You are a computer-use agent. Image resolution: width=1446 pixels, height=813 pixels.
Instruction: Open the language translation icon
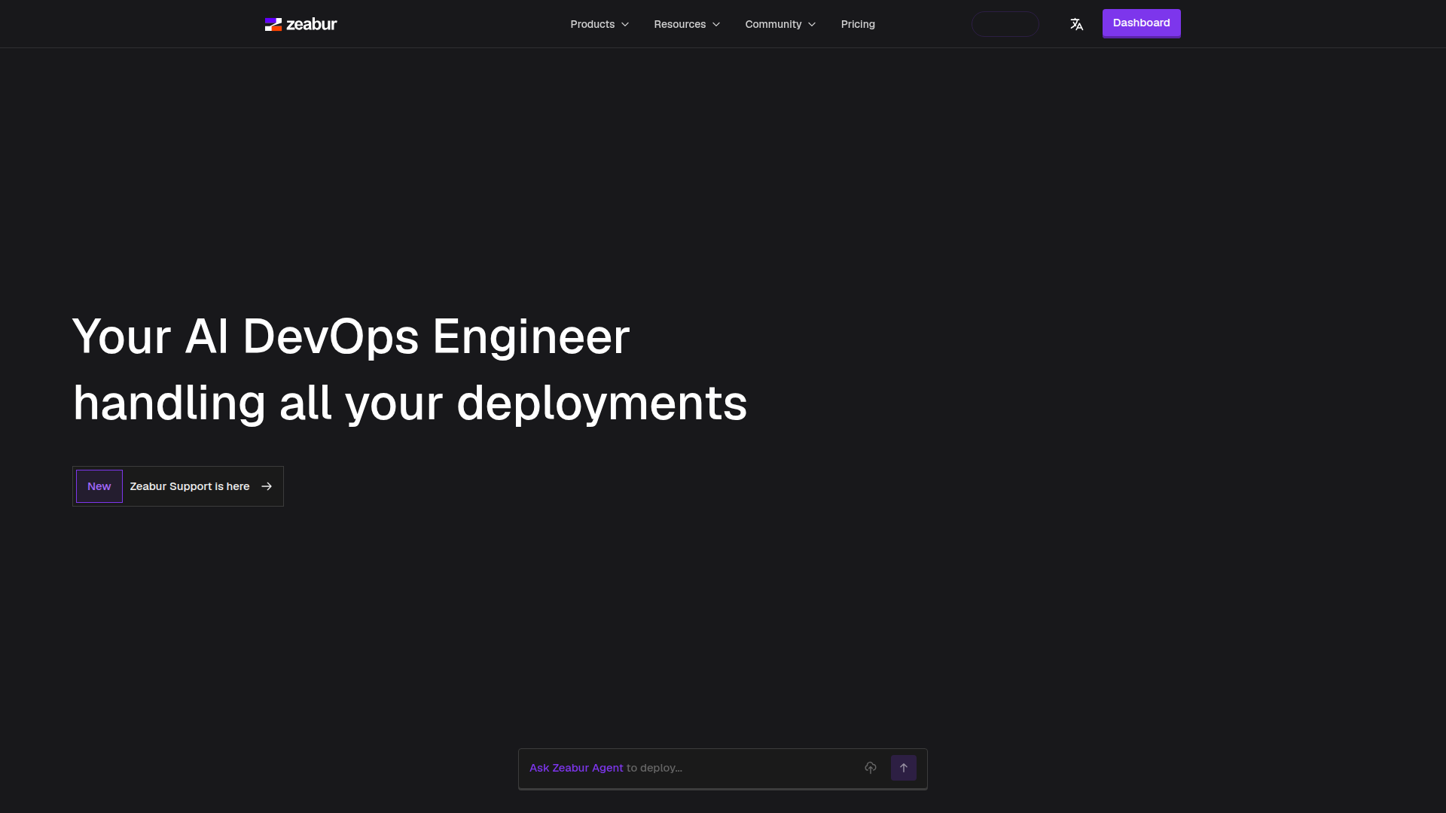(x=1076, y=24)
